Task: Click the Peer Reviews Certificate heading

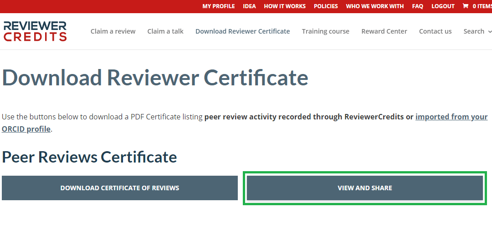Action: click(x=89, y=157)
